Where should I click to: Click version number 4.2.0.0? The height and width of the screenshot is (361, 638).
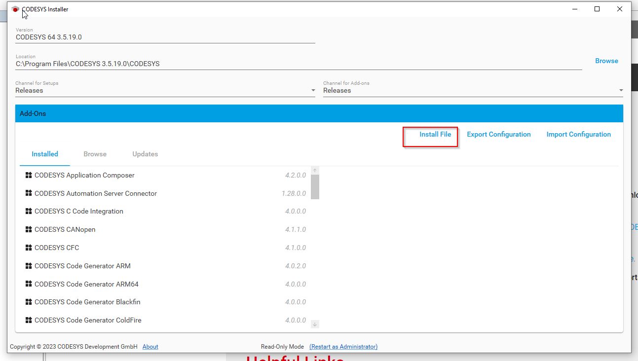[296, 175]
